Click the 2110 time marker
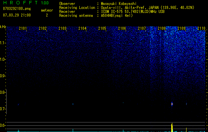 [x=201, y=28]
